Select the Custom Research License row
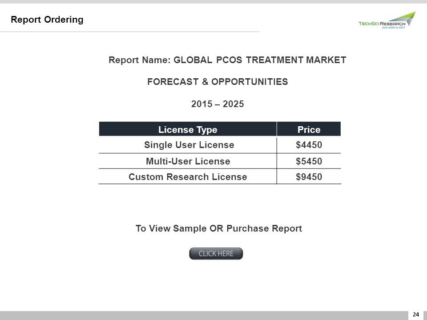 220,176
